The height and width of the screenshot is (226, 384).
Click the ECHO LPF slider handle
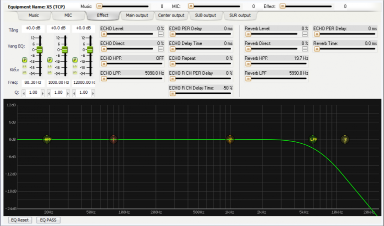click(x=104, y=79)
